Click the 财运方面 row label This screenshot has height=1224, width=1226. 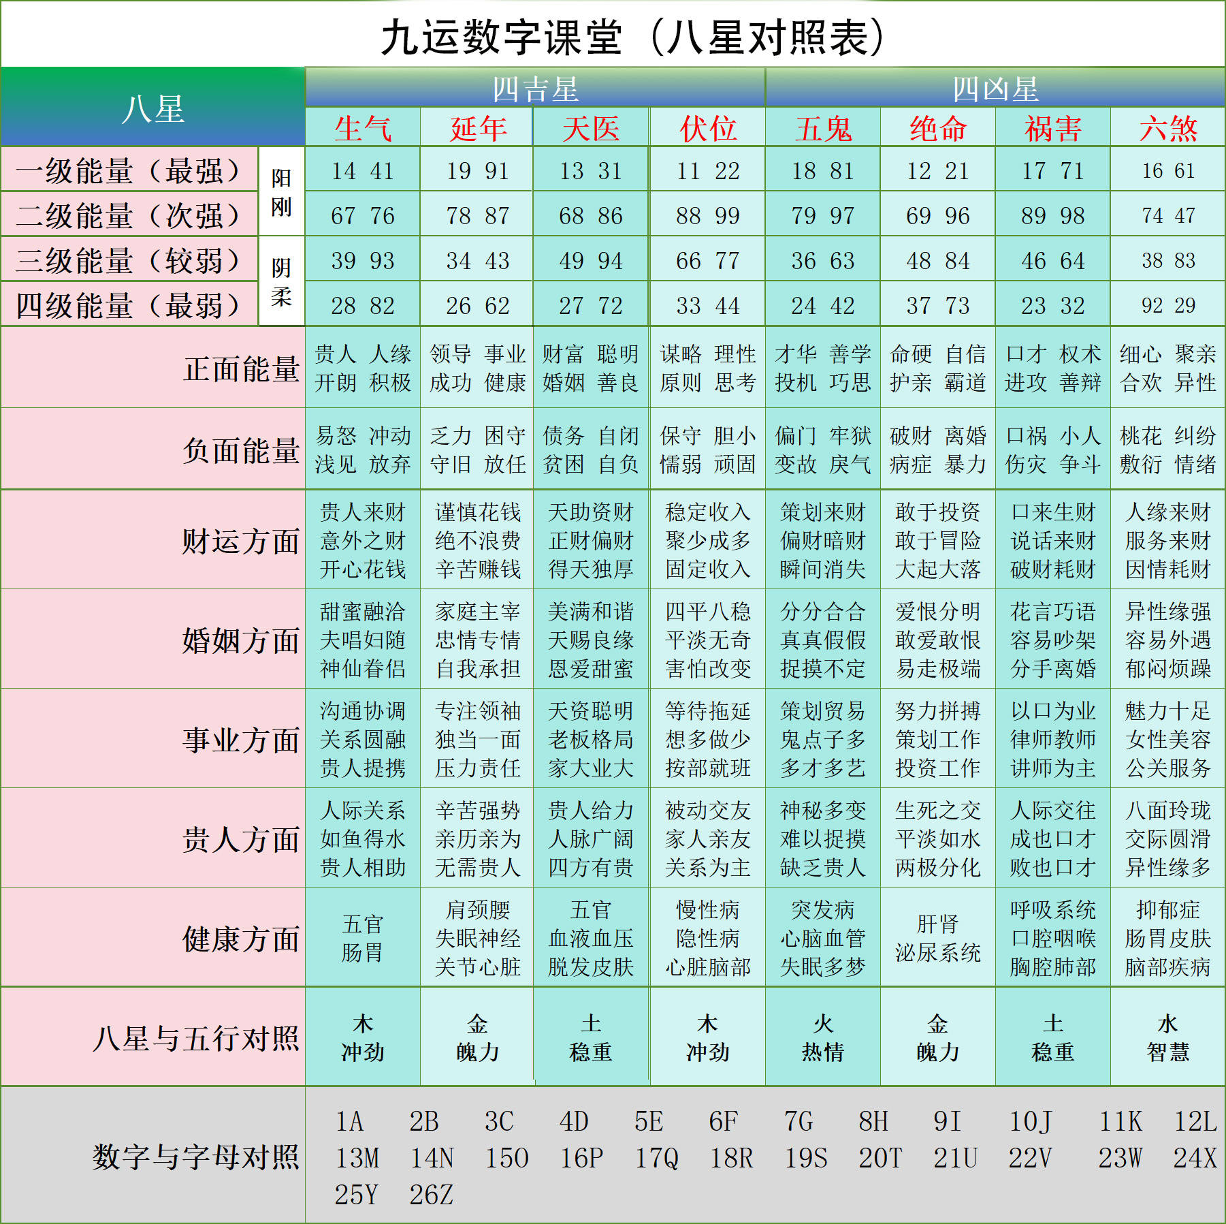(x=153, y=539)
